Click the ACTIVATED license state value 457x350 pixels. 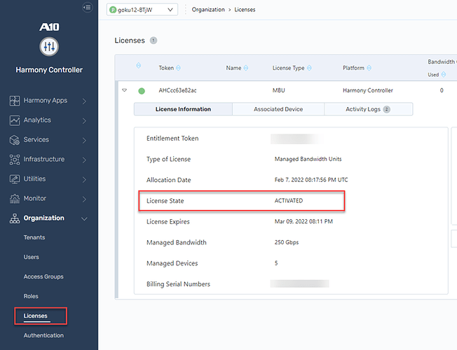pyautogui.click(x=289, y=201)
